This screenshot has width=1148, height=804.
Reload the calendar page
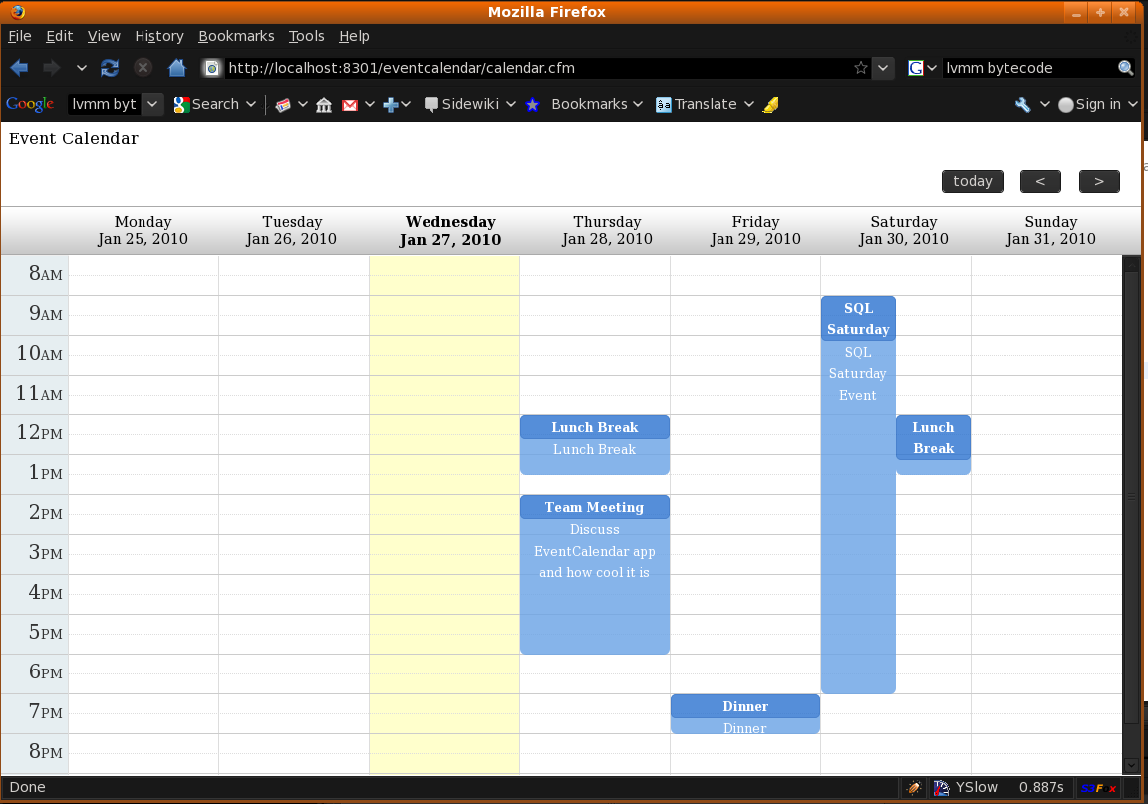110,68
